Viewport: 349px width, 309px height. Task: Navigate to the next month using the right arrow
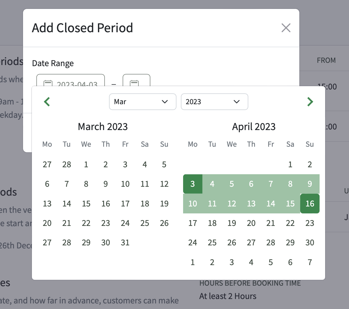310,102
